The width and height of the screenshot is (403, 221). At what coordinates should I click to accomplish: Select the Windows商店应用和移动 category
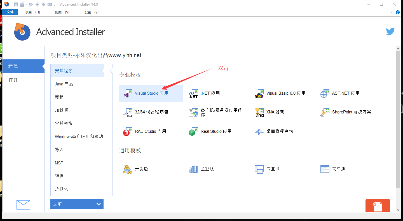[x=77, y=136]
